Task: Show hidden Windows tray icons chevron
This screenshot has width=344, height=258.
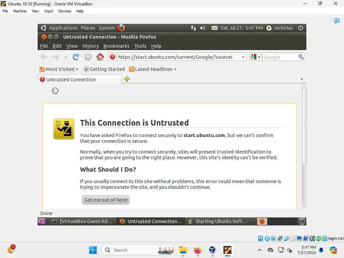Action: pos(260,250)
